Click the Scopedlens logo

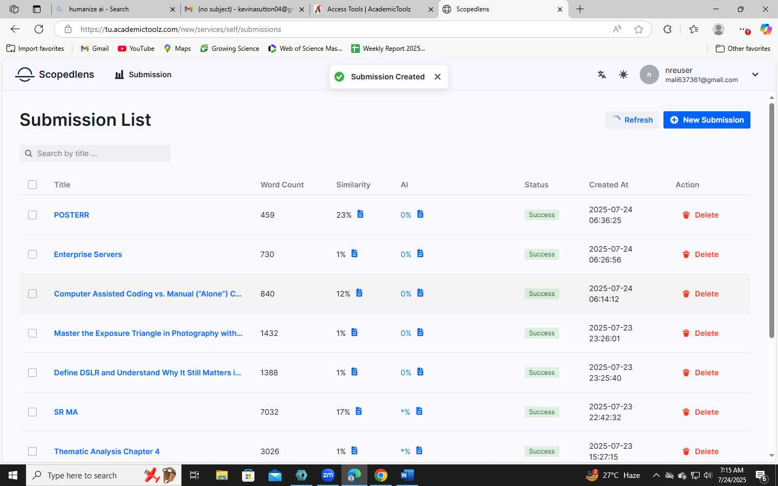(x=55, y=75)
